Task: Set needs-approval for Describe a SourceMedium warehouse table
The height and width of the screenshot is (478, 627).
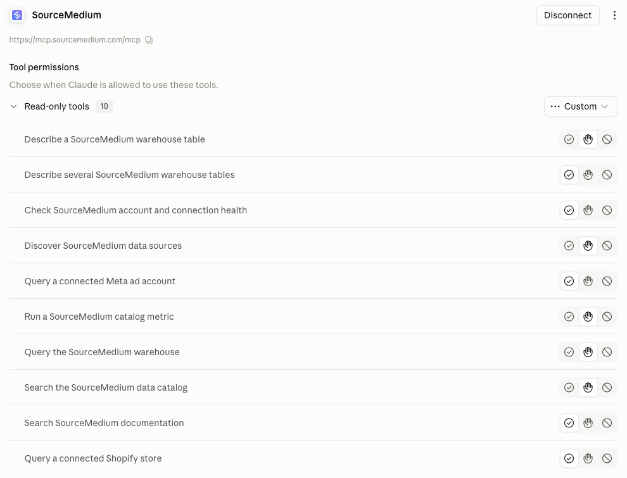Action: [x=588, y=139]
